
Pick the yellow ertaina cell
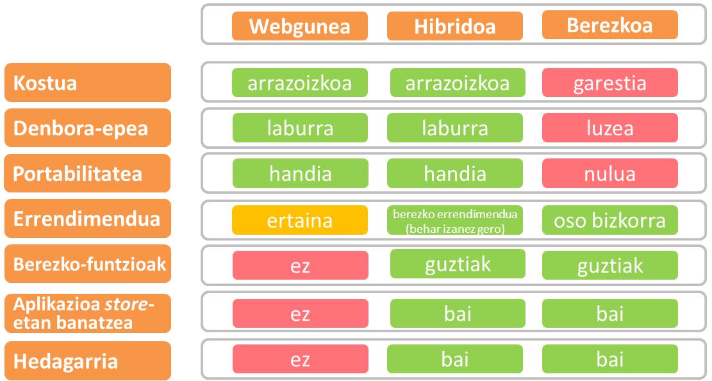tap(300, 221)
